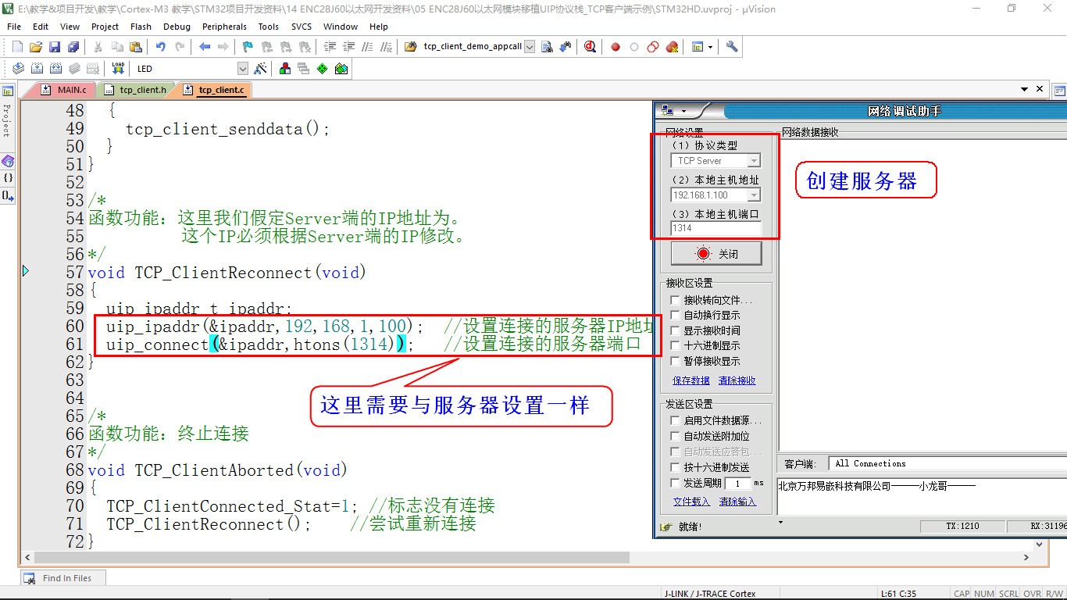Show the Project side panel icon

[x=8, y=91]
